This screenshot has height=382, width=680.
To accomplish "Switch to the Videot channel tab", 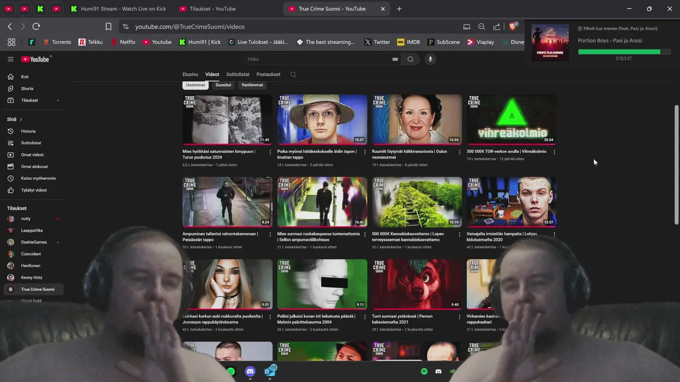I will coord(212,74).
